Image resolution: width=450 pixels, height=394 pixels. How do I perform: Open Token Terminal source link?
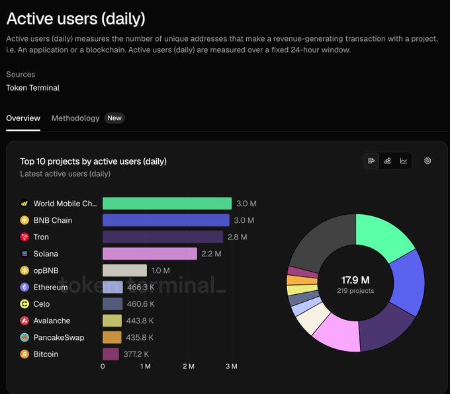pos(32,88)
